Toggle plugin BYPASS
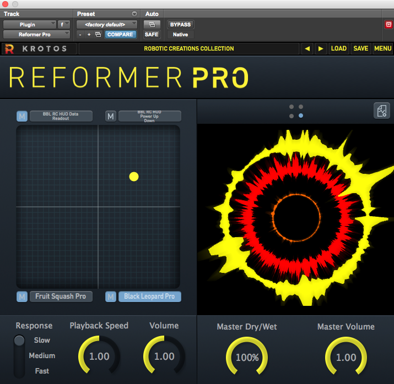This screenshot has height=384, width=394. coord(180,25)
